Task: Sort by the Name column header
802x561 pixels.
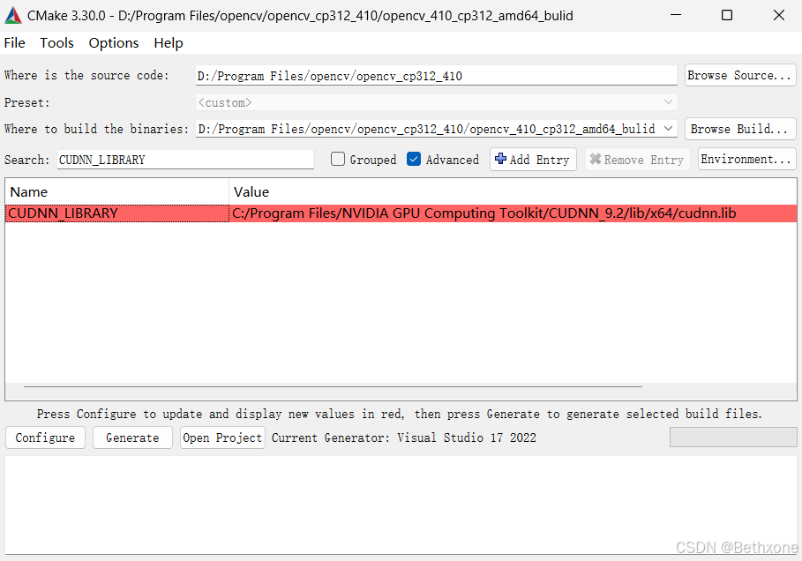Action: [117, 191]
